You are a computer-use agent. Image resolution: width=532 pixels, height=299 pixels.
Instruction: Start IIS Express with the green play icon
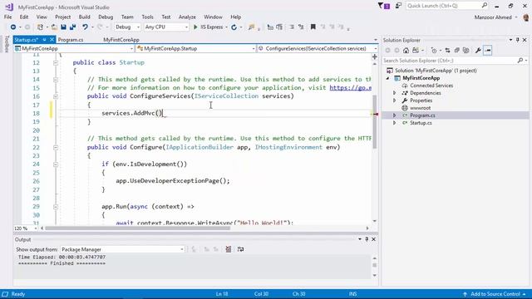click(195, 27)
